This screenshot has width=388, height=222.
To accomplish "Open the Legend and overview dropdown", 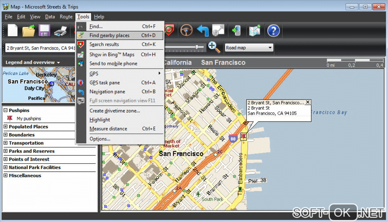I will 33,62.
